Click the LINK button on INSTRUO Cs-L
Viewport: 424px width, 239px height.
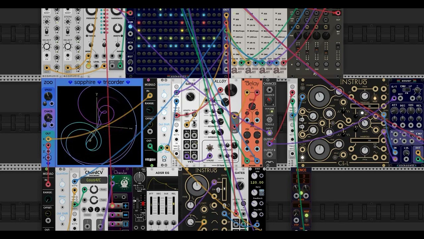click(302, 158)
